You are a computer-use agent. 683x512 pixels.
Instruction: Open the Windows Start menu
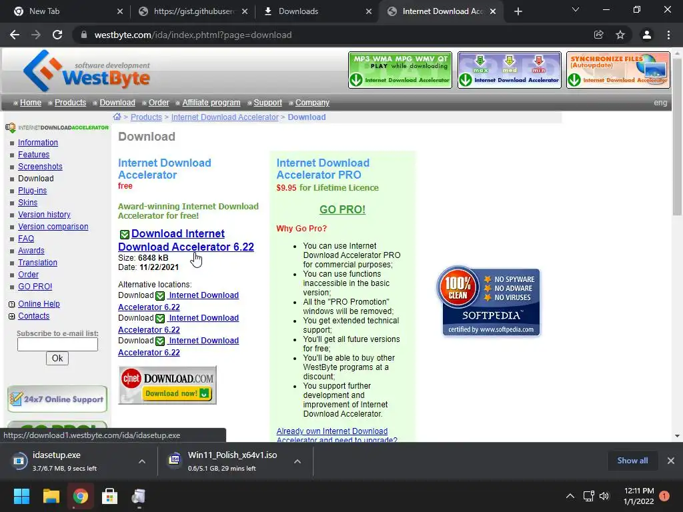21,496
